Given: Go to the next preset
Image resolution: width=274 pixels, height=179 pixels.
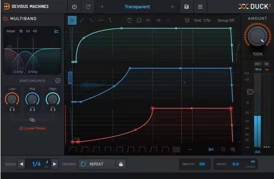Looking at the screenshot, I should coord(173,6).
